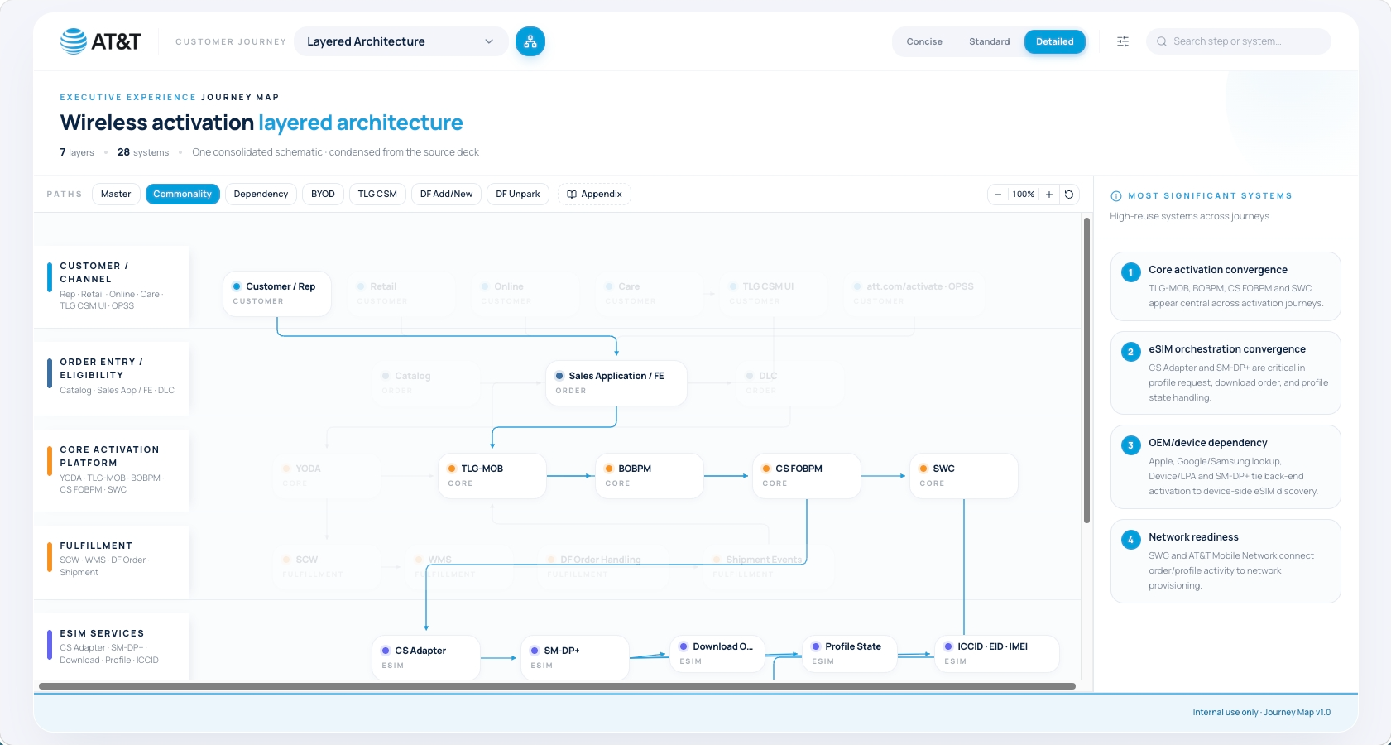This screenshot has height=745, width=1391.
Task: Click the search magnifier icon
Action: click(x=1162, y=41)
